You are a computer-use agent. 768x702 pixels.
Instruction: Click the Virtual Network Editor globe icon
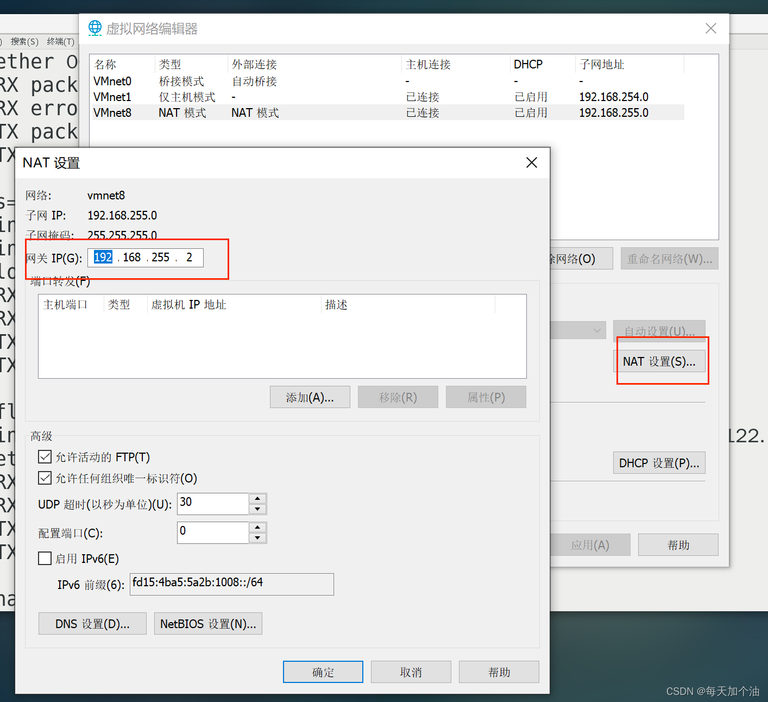[95, 28]
